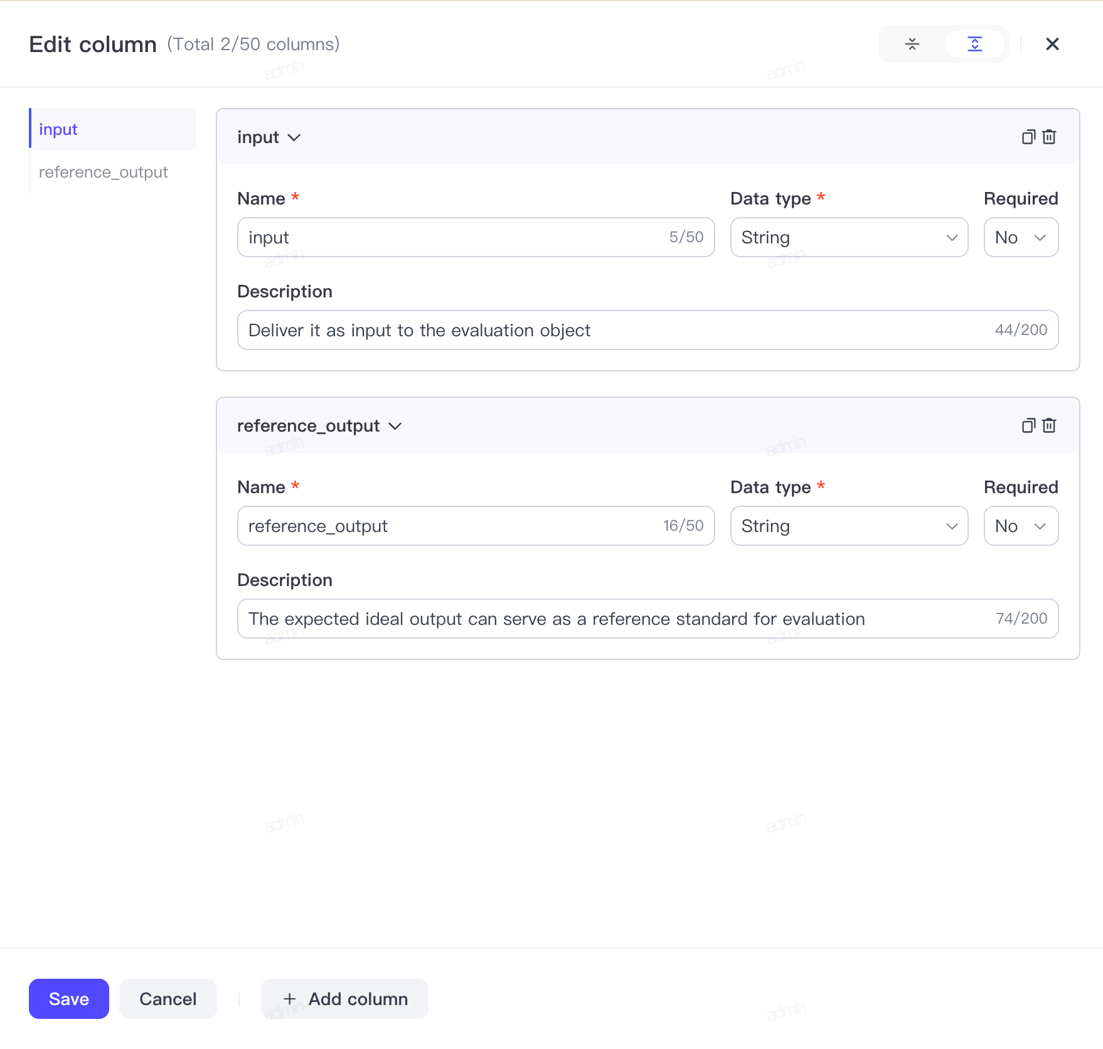Edit the reference_output Description field
Viewport: 1103px width, 1049px height.
coord(647,619)
